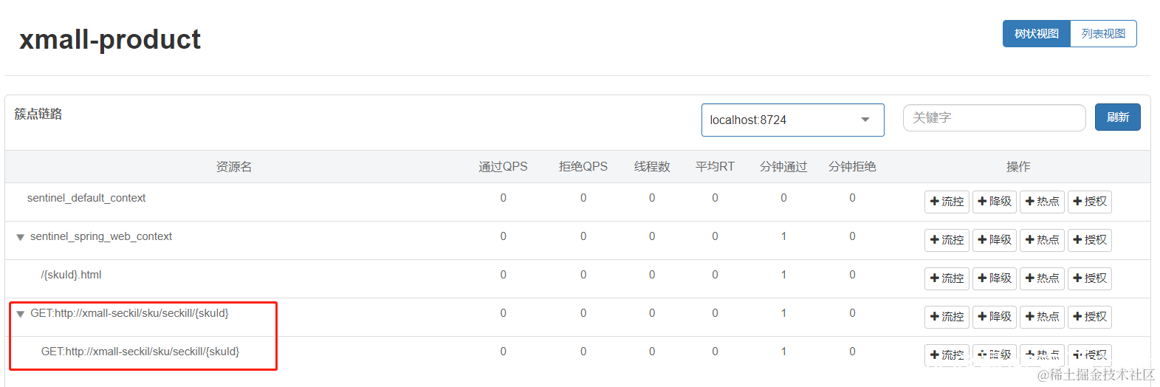Viewport: 1160px width, 387px height.
Task: Add hotspot rule for sentinel_spring_web_context
Action: click(x=1042, y=240)
